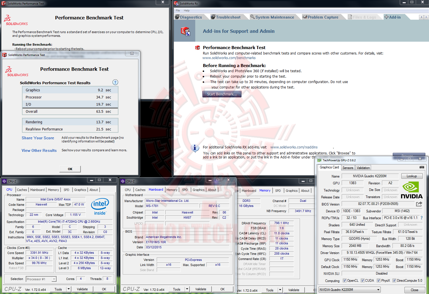The width and height of the screenshot is (429, 294).
Task: Open the SPD tab in CPU-Z motherboard window
Action: point(185,190)
